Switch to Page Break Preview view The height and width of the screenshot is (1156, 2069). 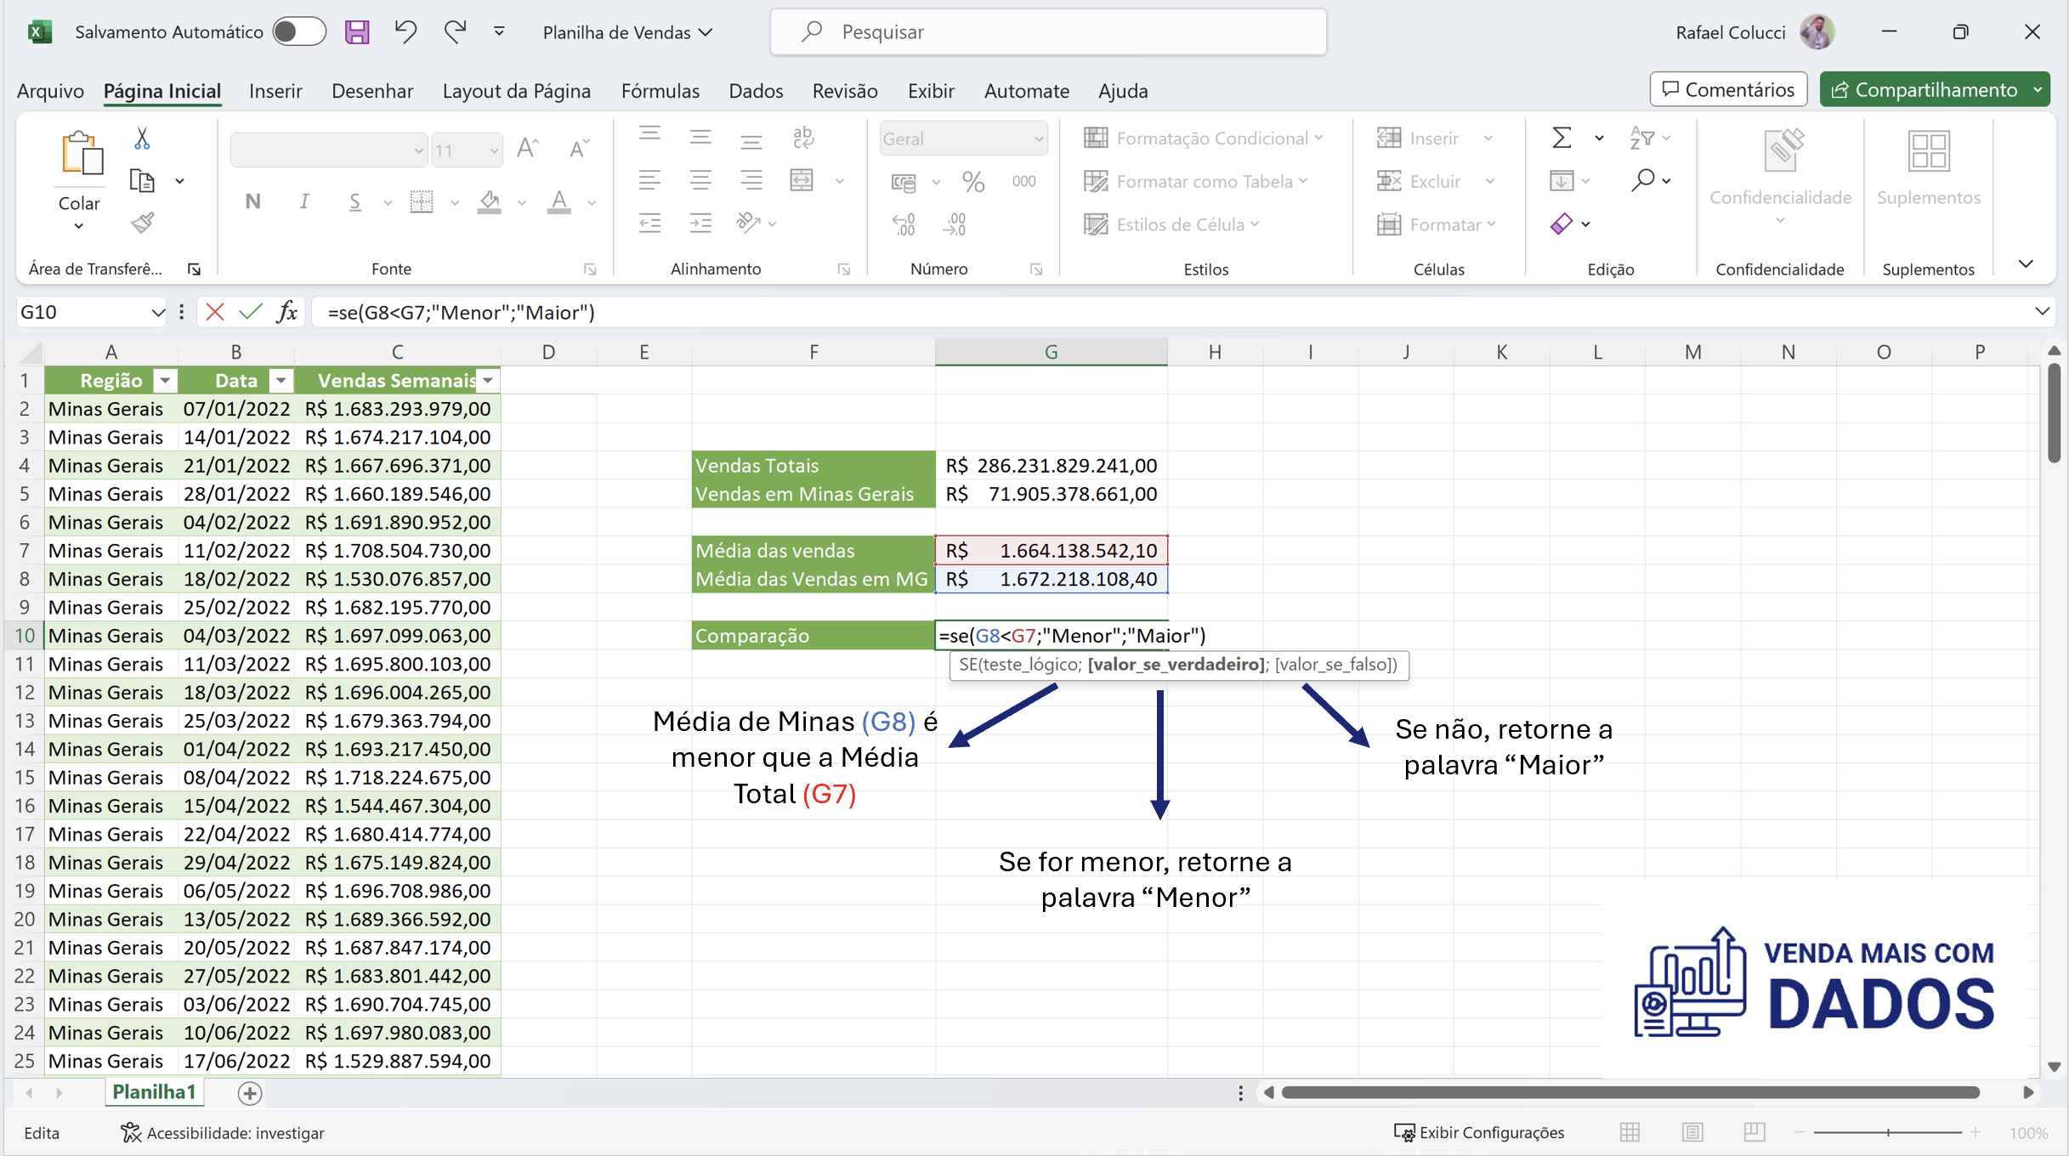pos(1754,1132)
